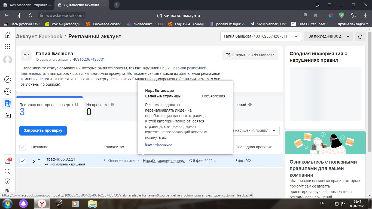Viewport: 372px width, 209px height.
Task: Click the refresh circle icon near date range
Action: (360, 36)
